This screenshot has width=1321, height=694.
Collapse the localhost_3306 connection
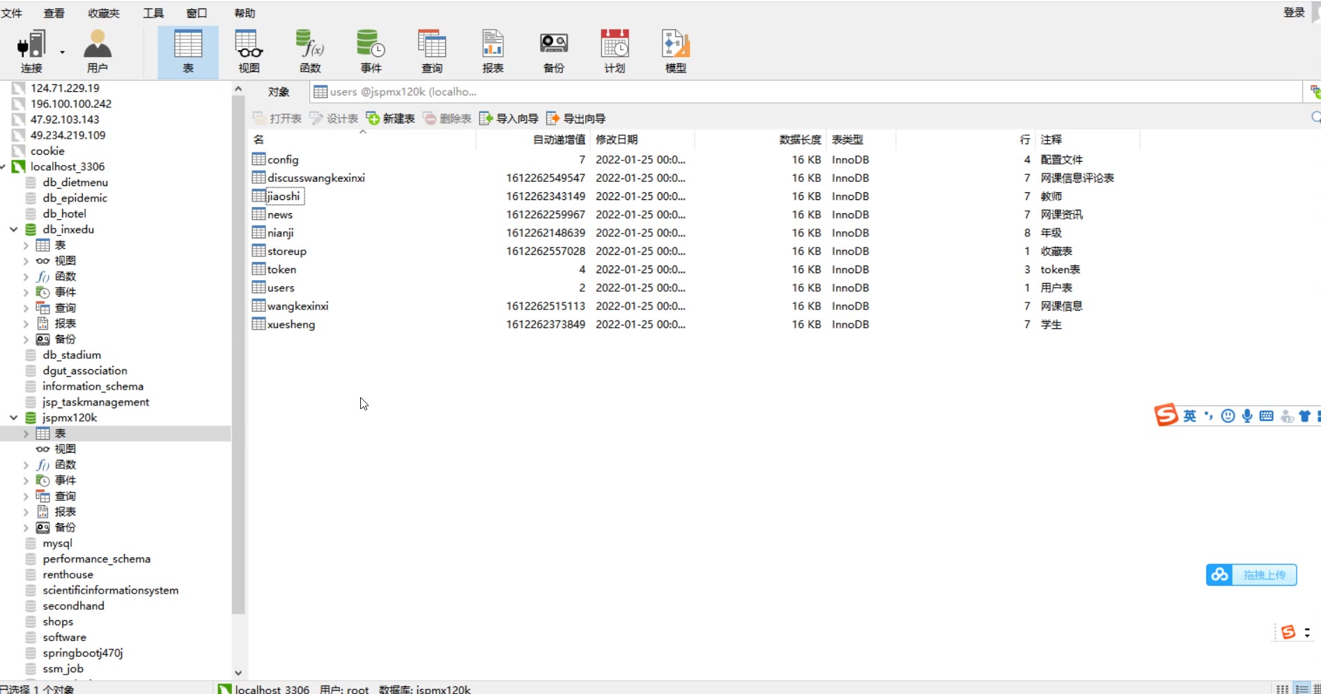pos(3,167)
